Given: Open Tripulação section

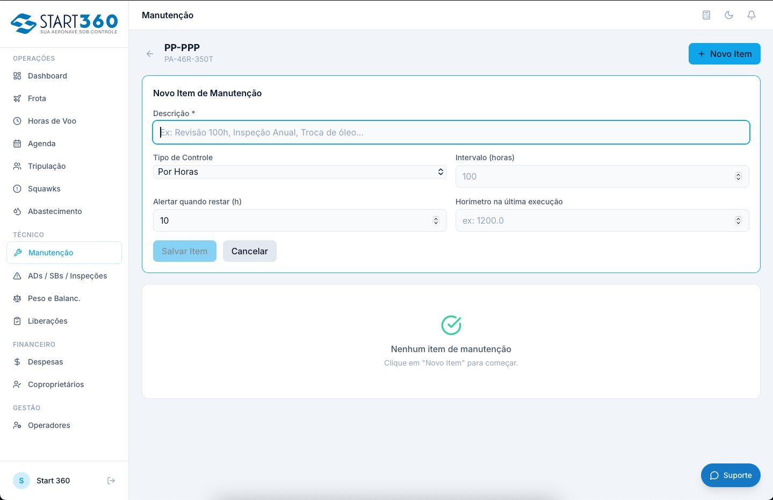Looking at the screenshot, I should tap(64, 166).
